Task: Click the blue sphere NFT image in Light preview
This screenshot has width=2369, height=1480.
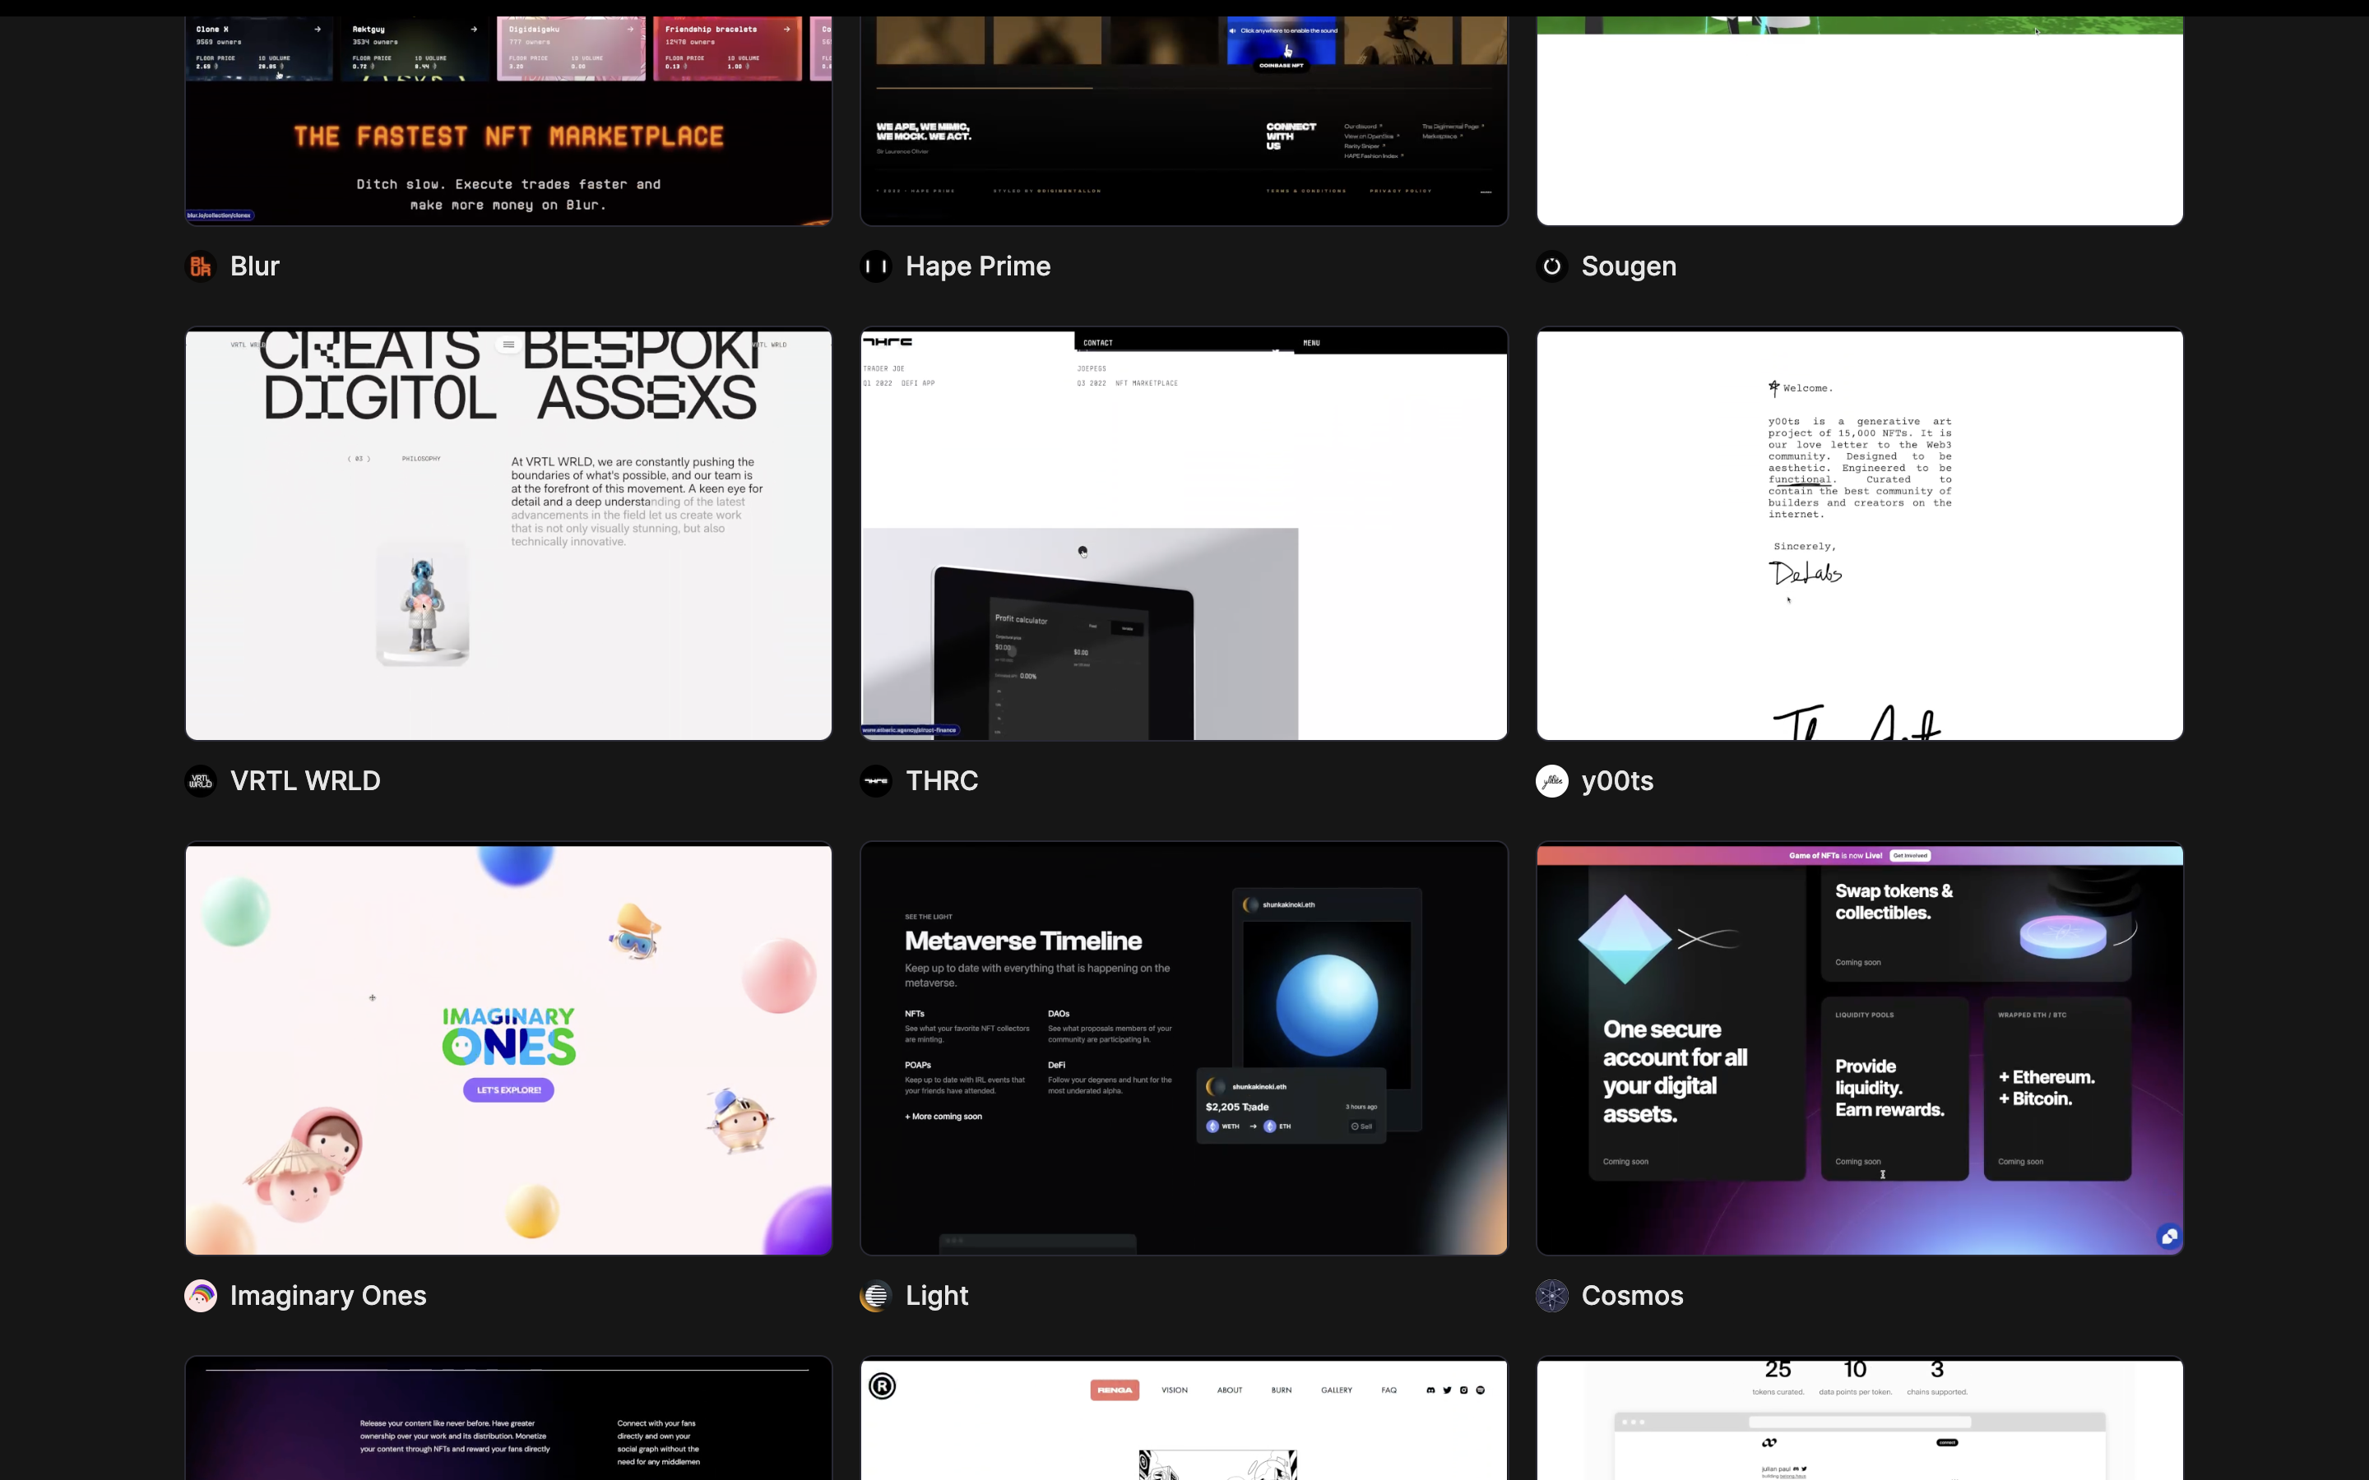Action: pos(1327,1006)
